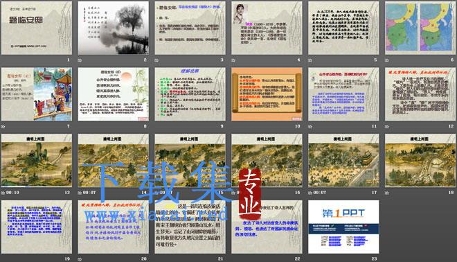Select the final 第1PPT slide numbered 23
This screenshot has width=457, height=262.
tap(343, 227)
